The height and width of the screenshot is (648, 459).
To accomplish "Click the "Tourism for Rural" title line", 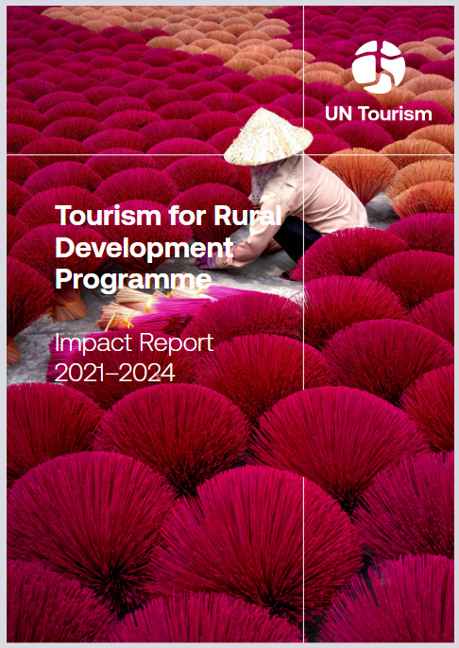I will pyautogui.click(x=168, y=216).
